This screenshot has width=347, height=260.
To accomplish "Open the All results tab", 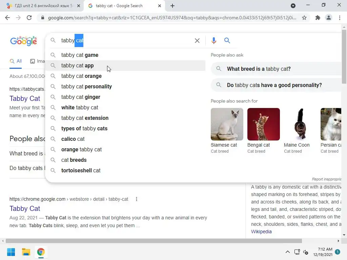I will click(16, 61).
